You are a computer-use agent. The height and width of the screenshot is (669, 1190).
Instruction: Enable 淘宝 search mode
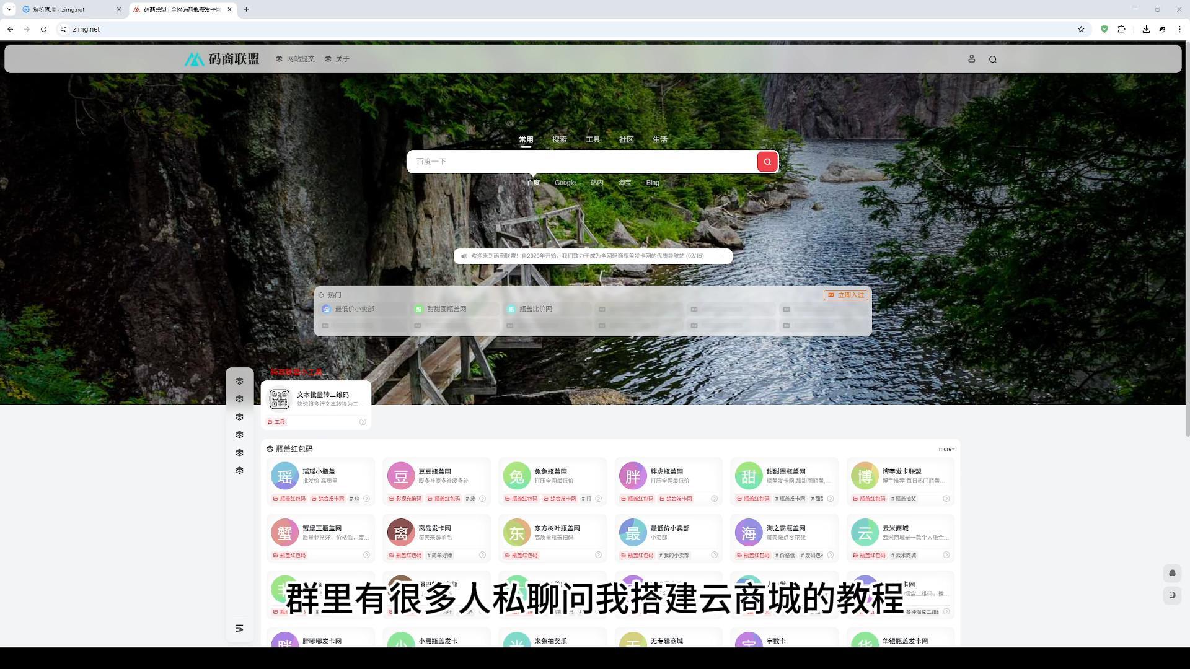(x=625, y=183)
